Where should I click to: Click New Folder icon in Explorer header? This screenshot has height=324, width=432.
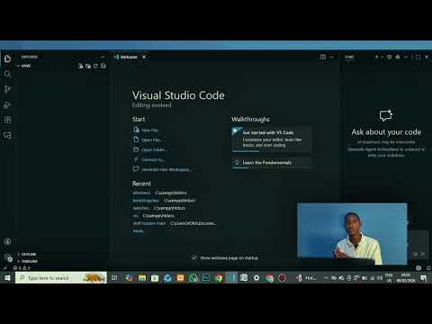(88, 66)
